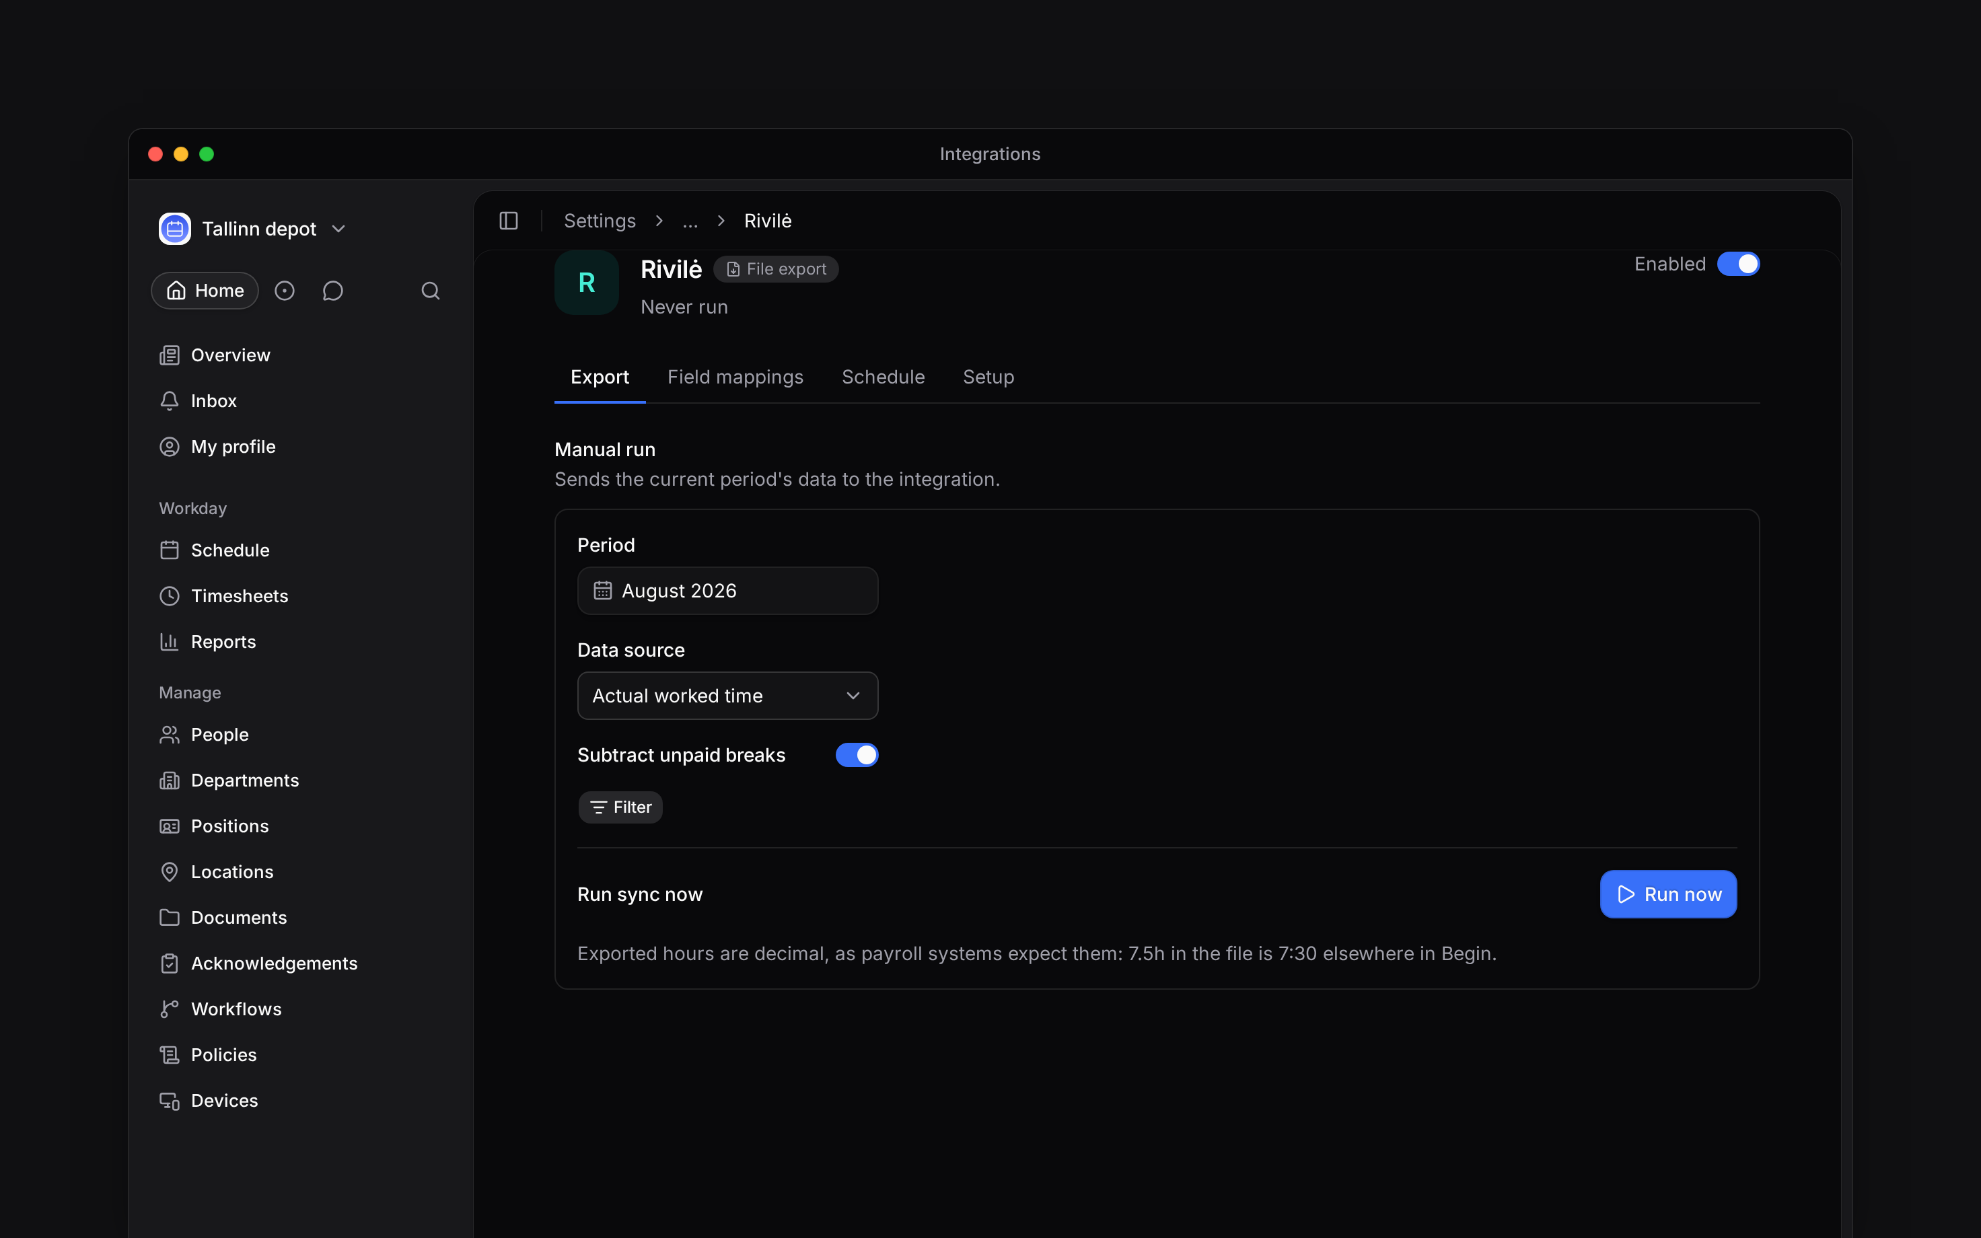Click the Acknowledgements clipboard icon
Image resolution: width=1981 pixels, height=1238 pixels.
[170, 963]
